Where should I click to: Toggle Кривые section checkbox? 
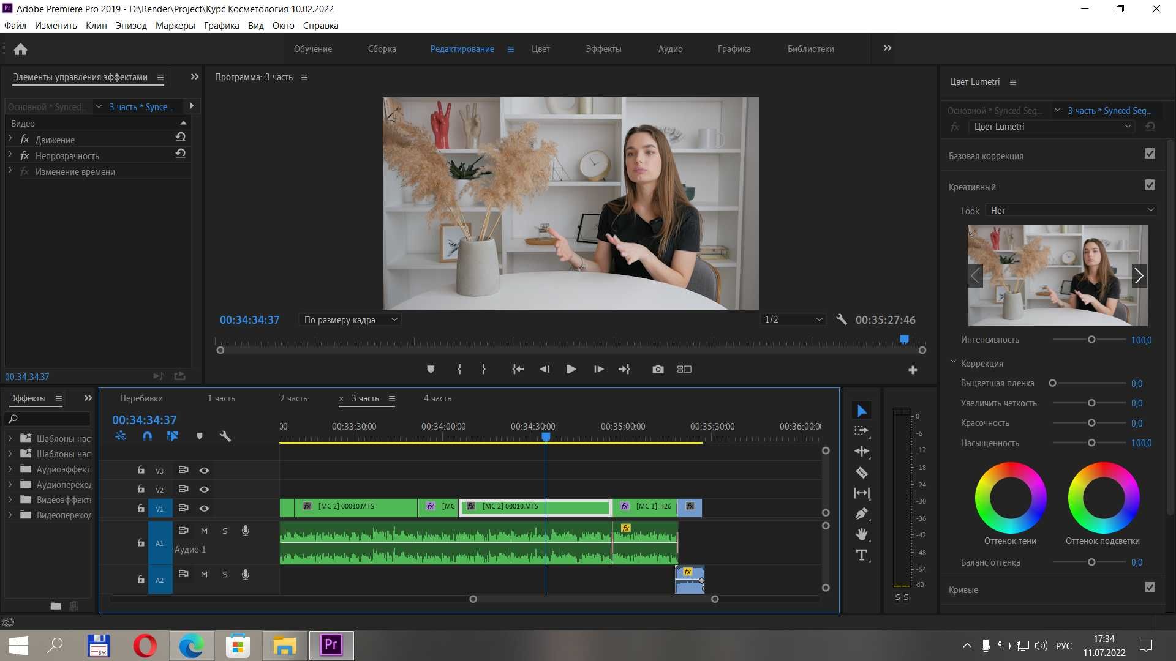coord(1150,588)
